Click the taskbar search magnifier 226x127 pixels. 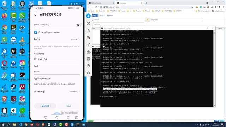[x=8, y=125]
